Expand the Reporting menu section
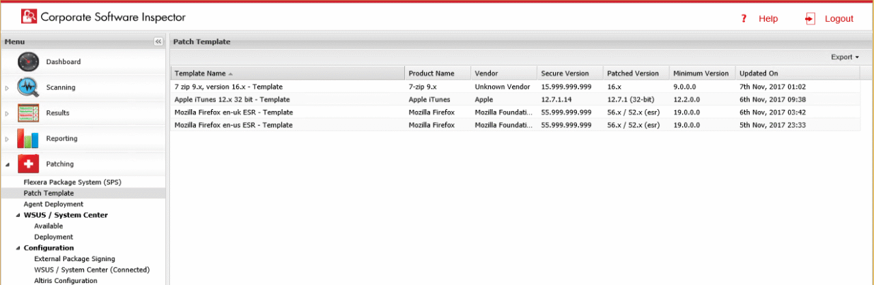This screenshot has height=285, width=874. pos(7,139)
